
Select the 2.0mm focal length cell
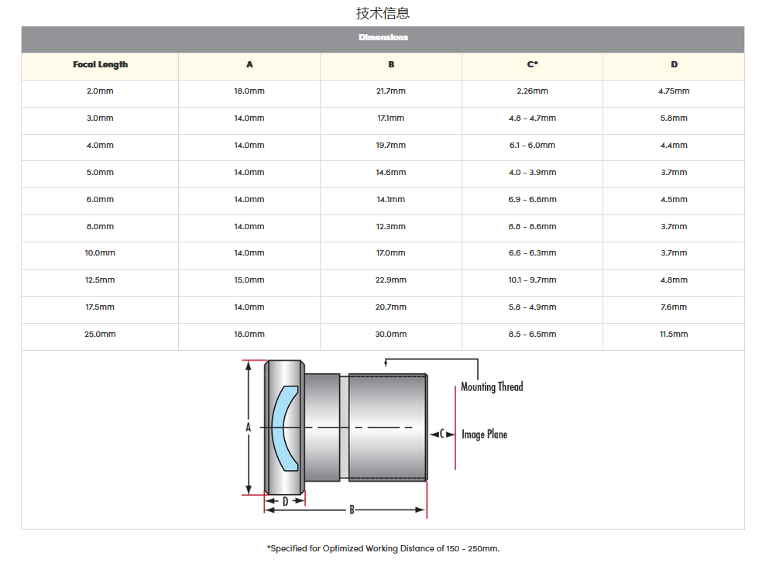point(100,91)
